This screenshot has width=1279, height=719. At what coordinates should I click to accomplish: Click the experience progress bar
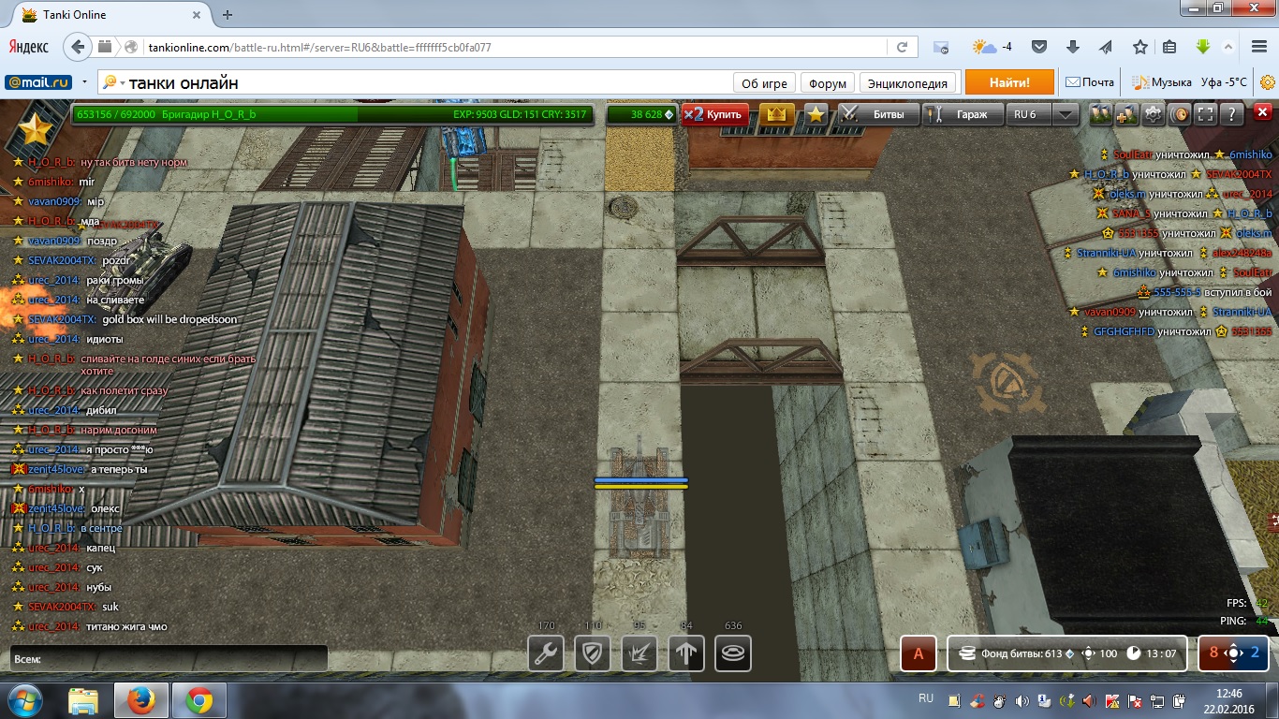(331, 114)
